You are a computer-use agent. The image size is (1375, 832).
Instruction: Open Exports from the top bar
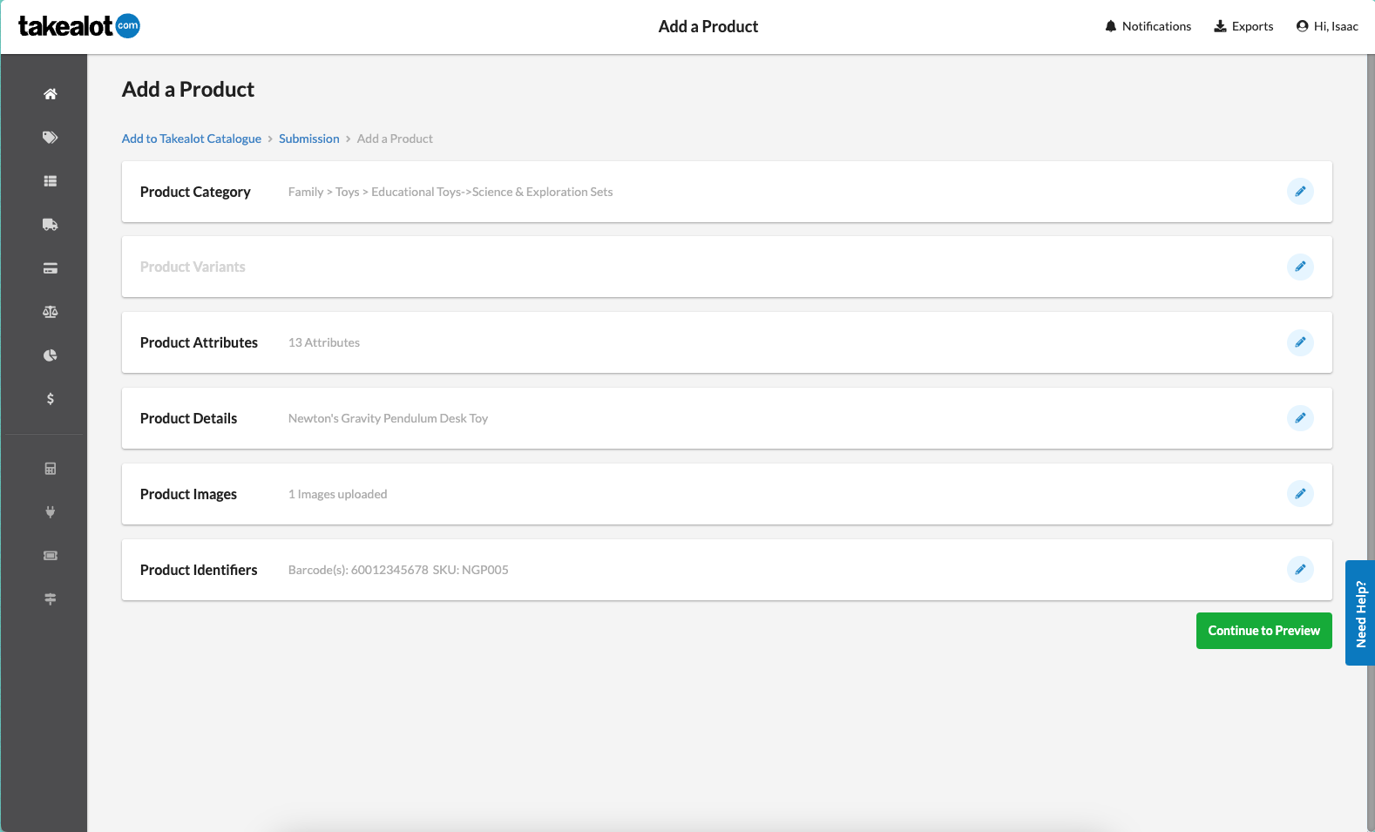tap(1243, 26)
